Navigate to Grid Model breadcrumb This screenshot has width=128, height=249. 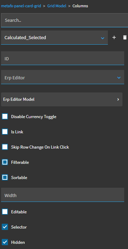click(57, 6)
